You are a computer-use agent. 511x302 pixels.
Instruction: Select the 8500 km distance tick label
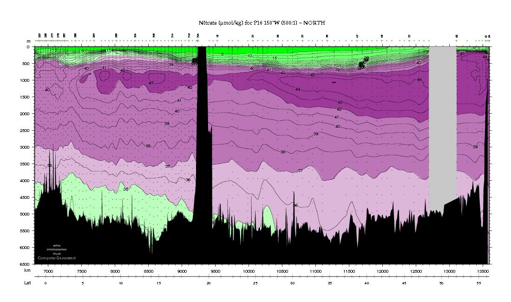coord(148,271)
